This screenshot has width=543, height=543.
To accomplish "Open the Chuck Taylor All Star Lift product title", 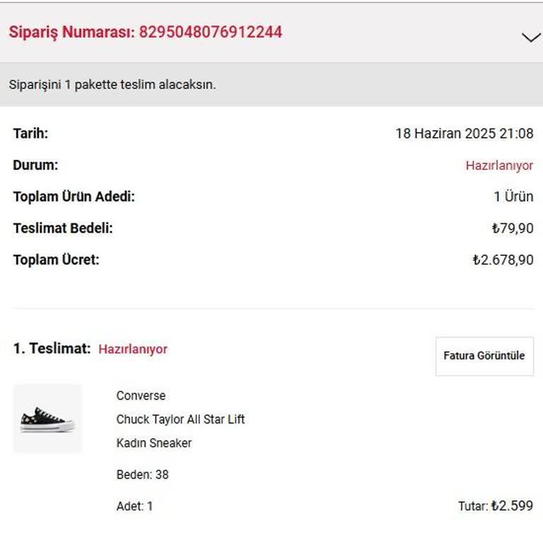I will coord(180,419).
